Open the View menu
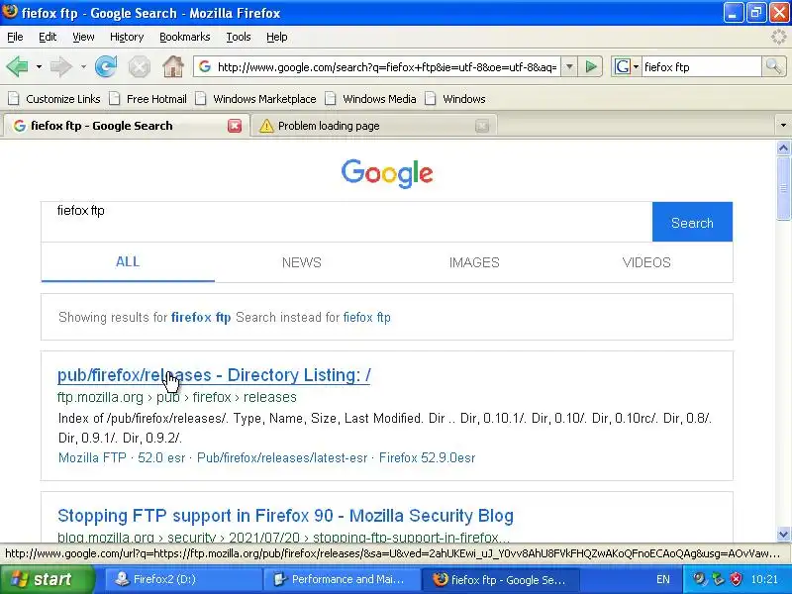Screen dimensions: 792x594 83,37
